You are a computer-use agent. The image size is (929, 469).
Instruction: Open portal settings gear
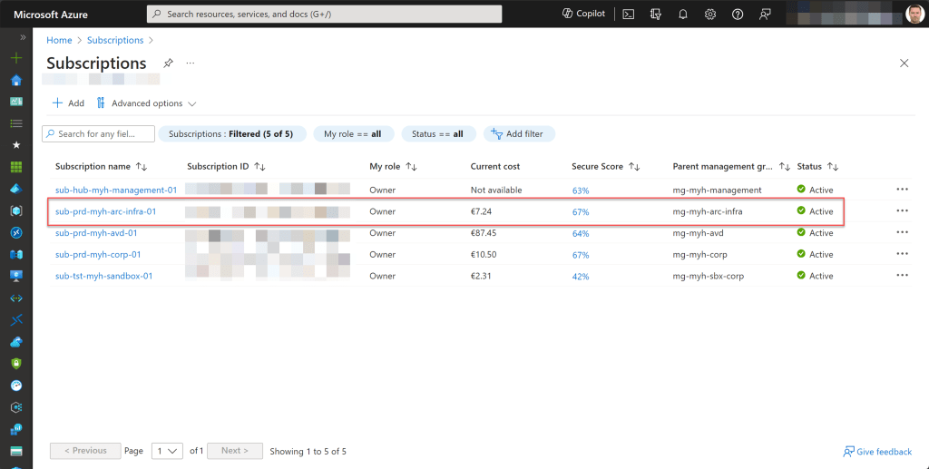pyautogui.click(x=710, y=14)
